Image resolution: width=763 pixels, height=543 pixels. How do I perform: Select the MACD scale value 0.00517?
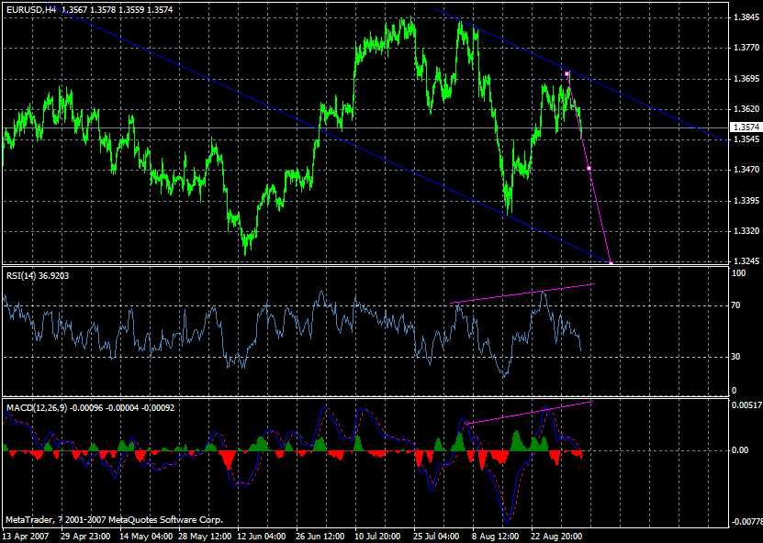point(747,404)
